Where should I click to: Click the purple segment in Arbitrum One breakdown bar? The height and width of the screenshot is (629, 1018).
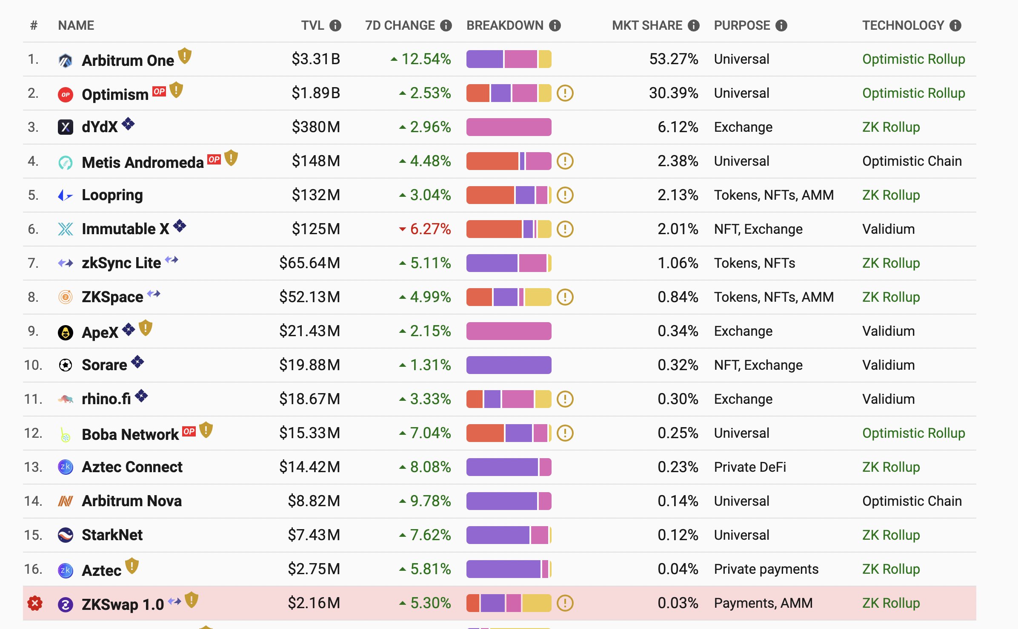coord(485,59)
